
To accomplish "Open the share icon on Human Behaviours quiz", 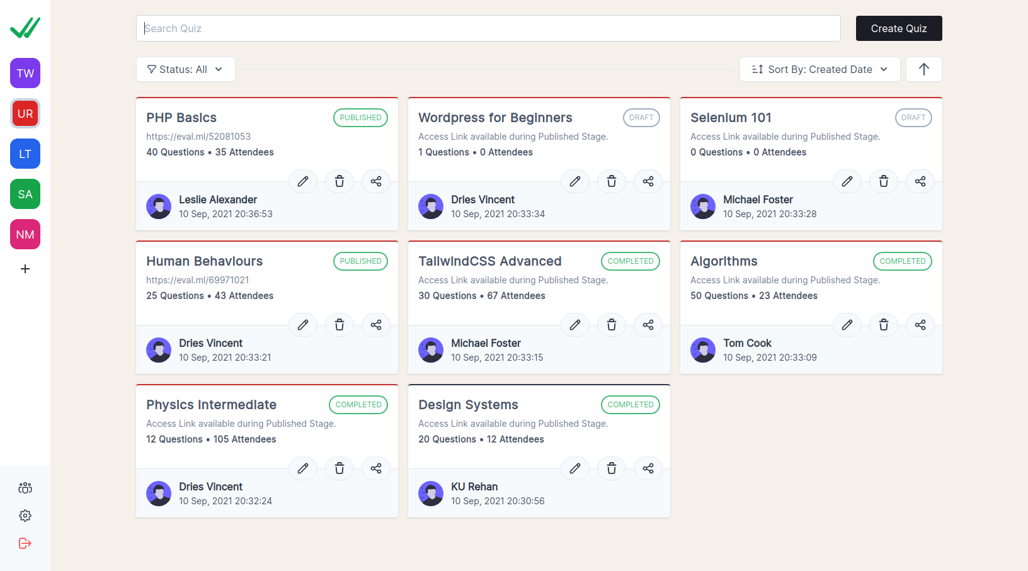I will point(376,325).
